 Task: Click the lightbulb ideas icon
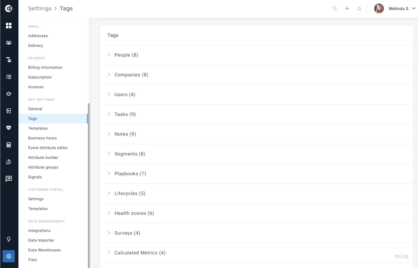pyautogui.click(x=9, y=239)
